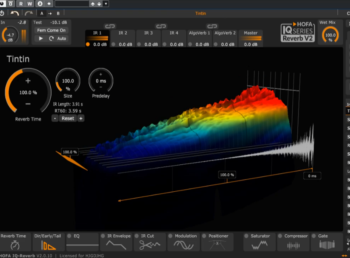Screen dimensions: 350x258
Task: Click the minus button beside Reset
Action: [x=55, y=119]
